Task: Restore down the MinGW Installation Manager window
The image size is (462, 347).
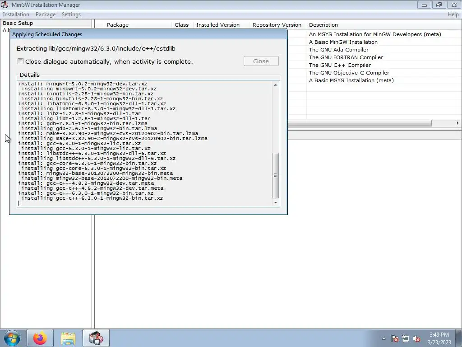Action: 439,5
